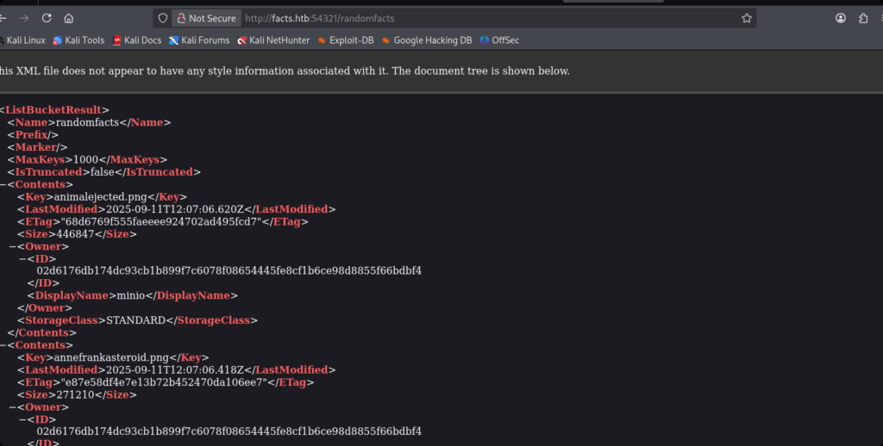
Task: Collapse the first ID node under Owner
Action: (x=22, y=258)
